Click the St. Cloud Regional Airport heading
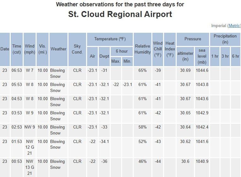The width and height of the screenshot is (241, 177). pyautogui.click(x=120, y=14)
